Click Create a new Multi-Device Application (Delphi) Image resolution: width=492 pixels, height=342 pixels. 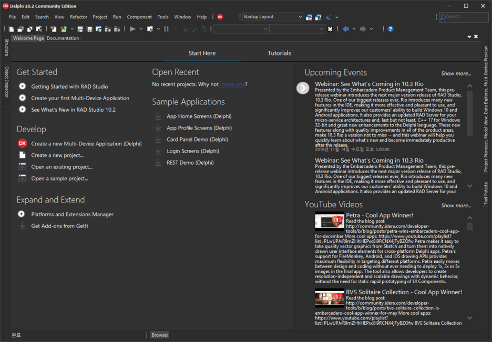(x=86, y=144)
